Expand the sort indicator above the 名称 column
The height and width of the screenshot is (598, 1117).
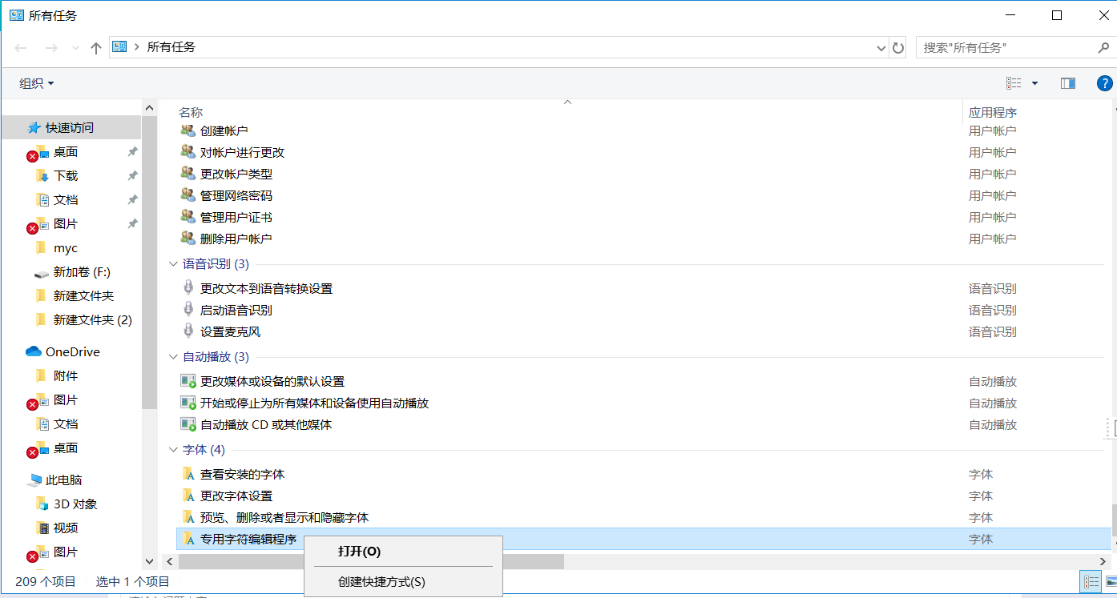tap(567, 102)
